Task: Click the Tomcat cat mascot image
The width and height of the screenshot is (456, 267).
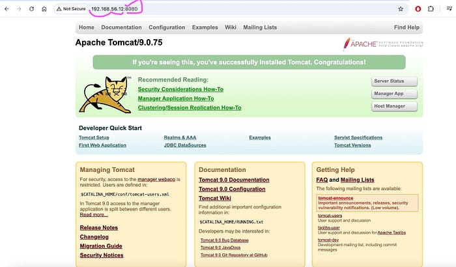Action: (x=106, y=94)
